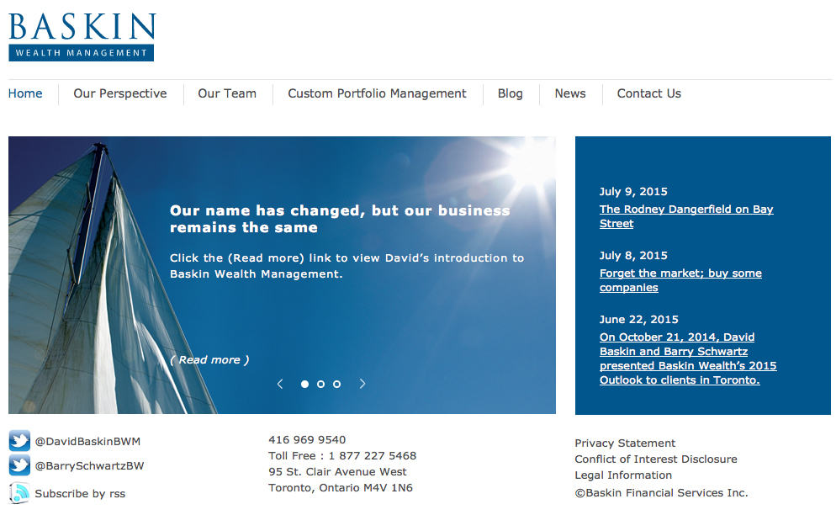The width and height of the screenshot is (836, 531).
Task: Open the Privacy Statement link
Action: (x=625, y=443)
